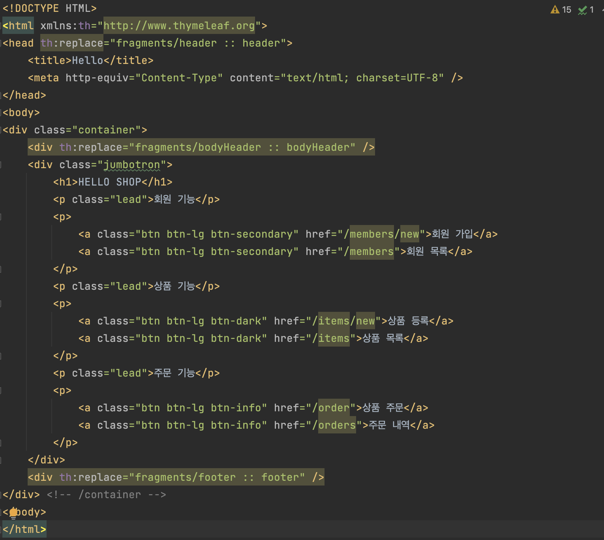This screenshot has height=540, width=604.
Task: Click the 상품 주문 link text
Action: [383, 408]
